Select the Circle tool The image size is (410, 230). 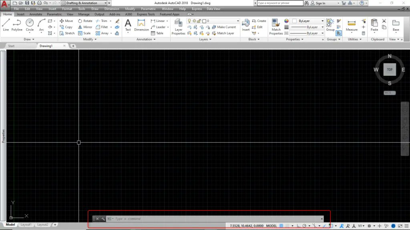coord(30,25)
